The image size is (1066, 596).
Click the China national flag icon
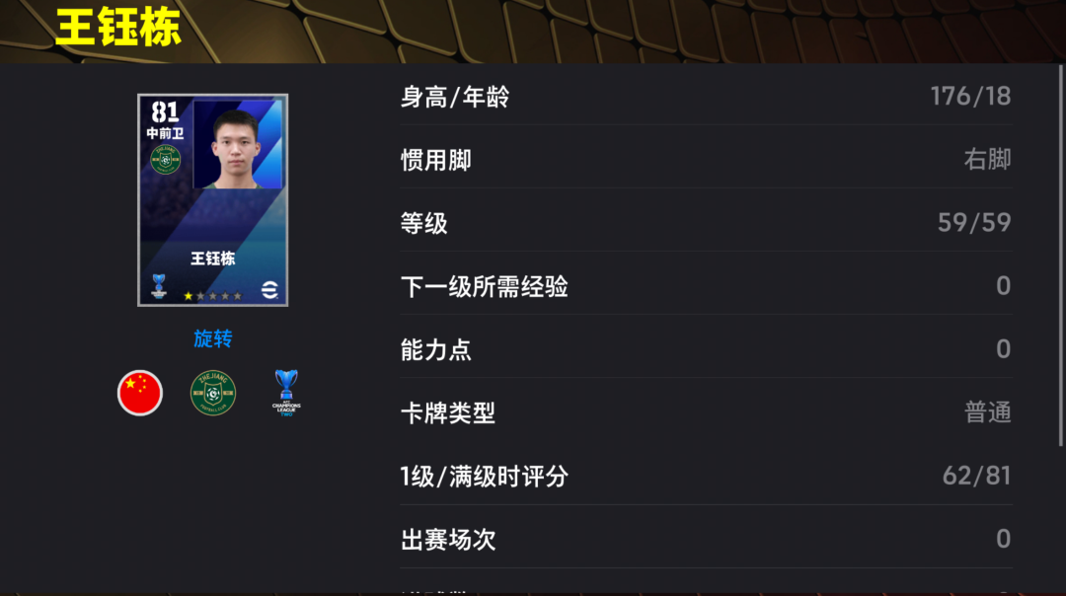pyautogui.click(x=140, y=393)
